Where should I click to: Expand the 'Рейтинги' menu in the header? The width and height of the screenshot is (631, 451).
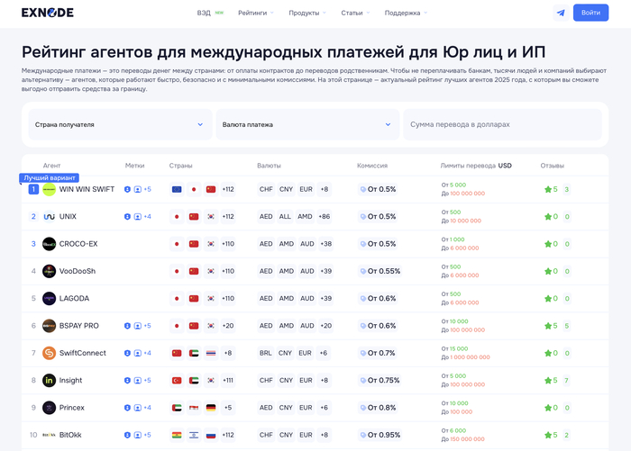pyautogui.click(x=256, y=13)
